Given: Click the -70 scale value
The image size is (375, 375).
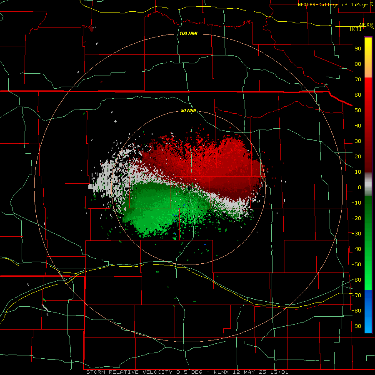Looking at the screenshot, I should [356, 295].
